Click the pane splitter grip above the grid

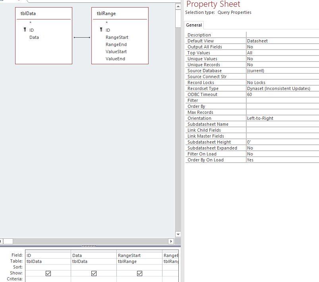89,246
